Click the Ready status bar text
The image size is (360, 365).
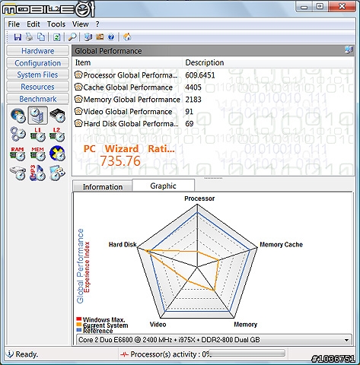click(27, 354)
